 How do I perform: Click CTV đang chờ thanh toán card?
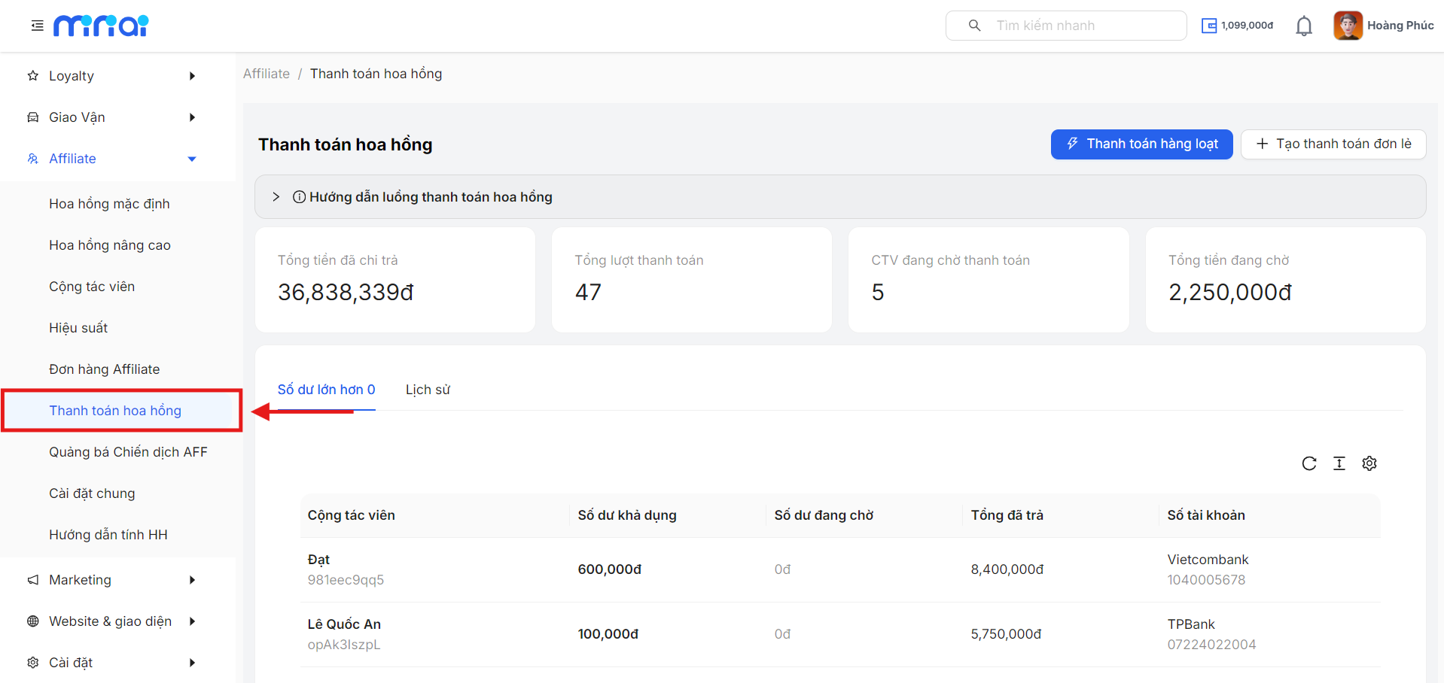(x=989, y=280)
